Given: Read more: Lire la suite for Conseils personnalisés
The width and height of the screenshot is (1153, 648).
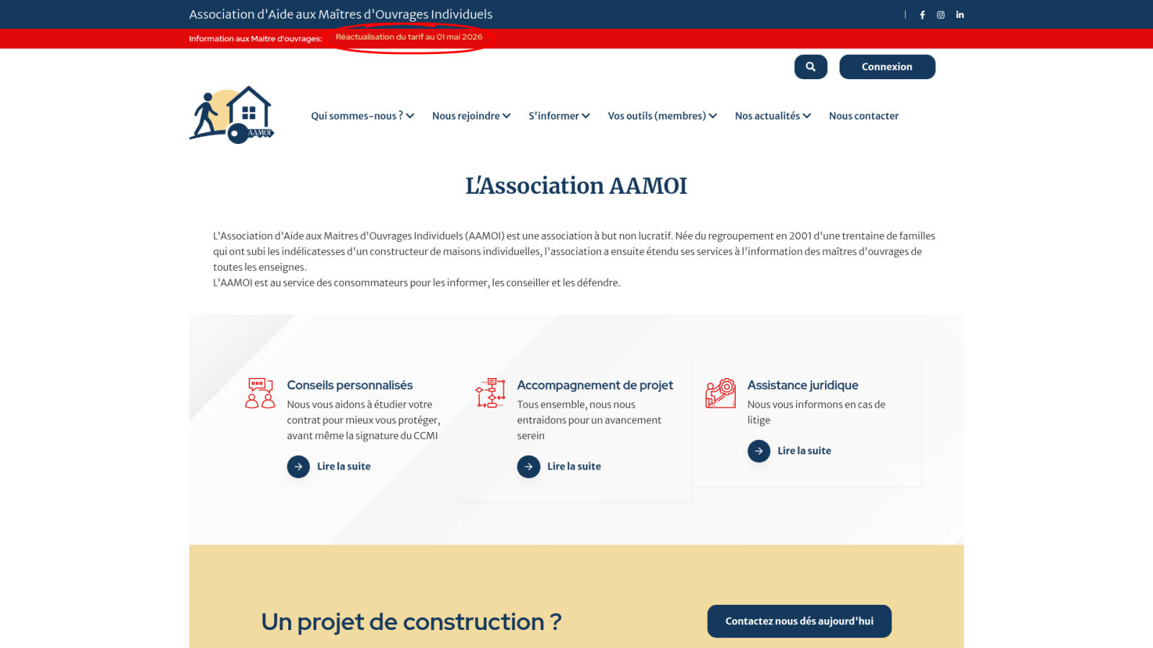Looking at the screenshot, I should [344, 467].
